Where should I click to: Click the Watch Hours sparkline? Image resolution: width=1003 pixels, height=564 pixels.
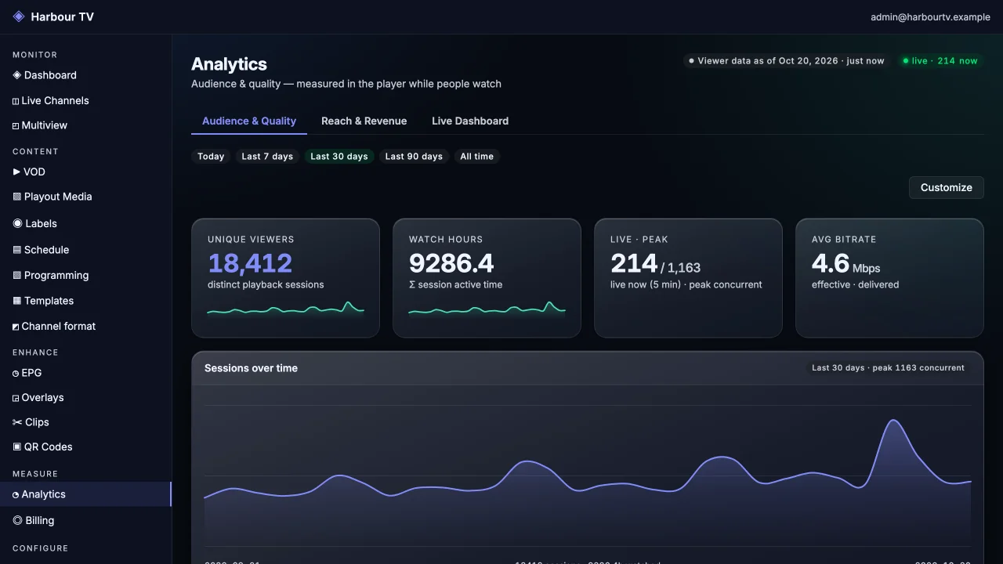tap(487, 309)
